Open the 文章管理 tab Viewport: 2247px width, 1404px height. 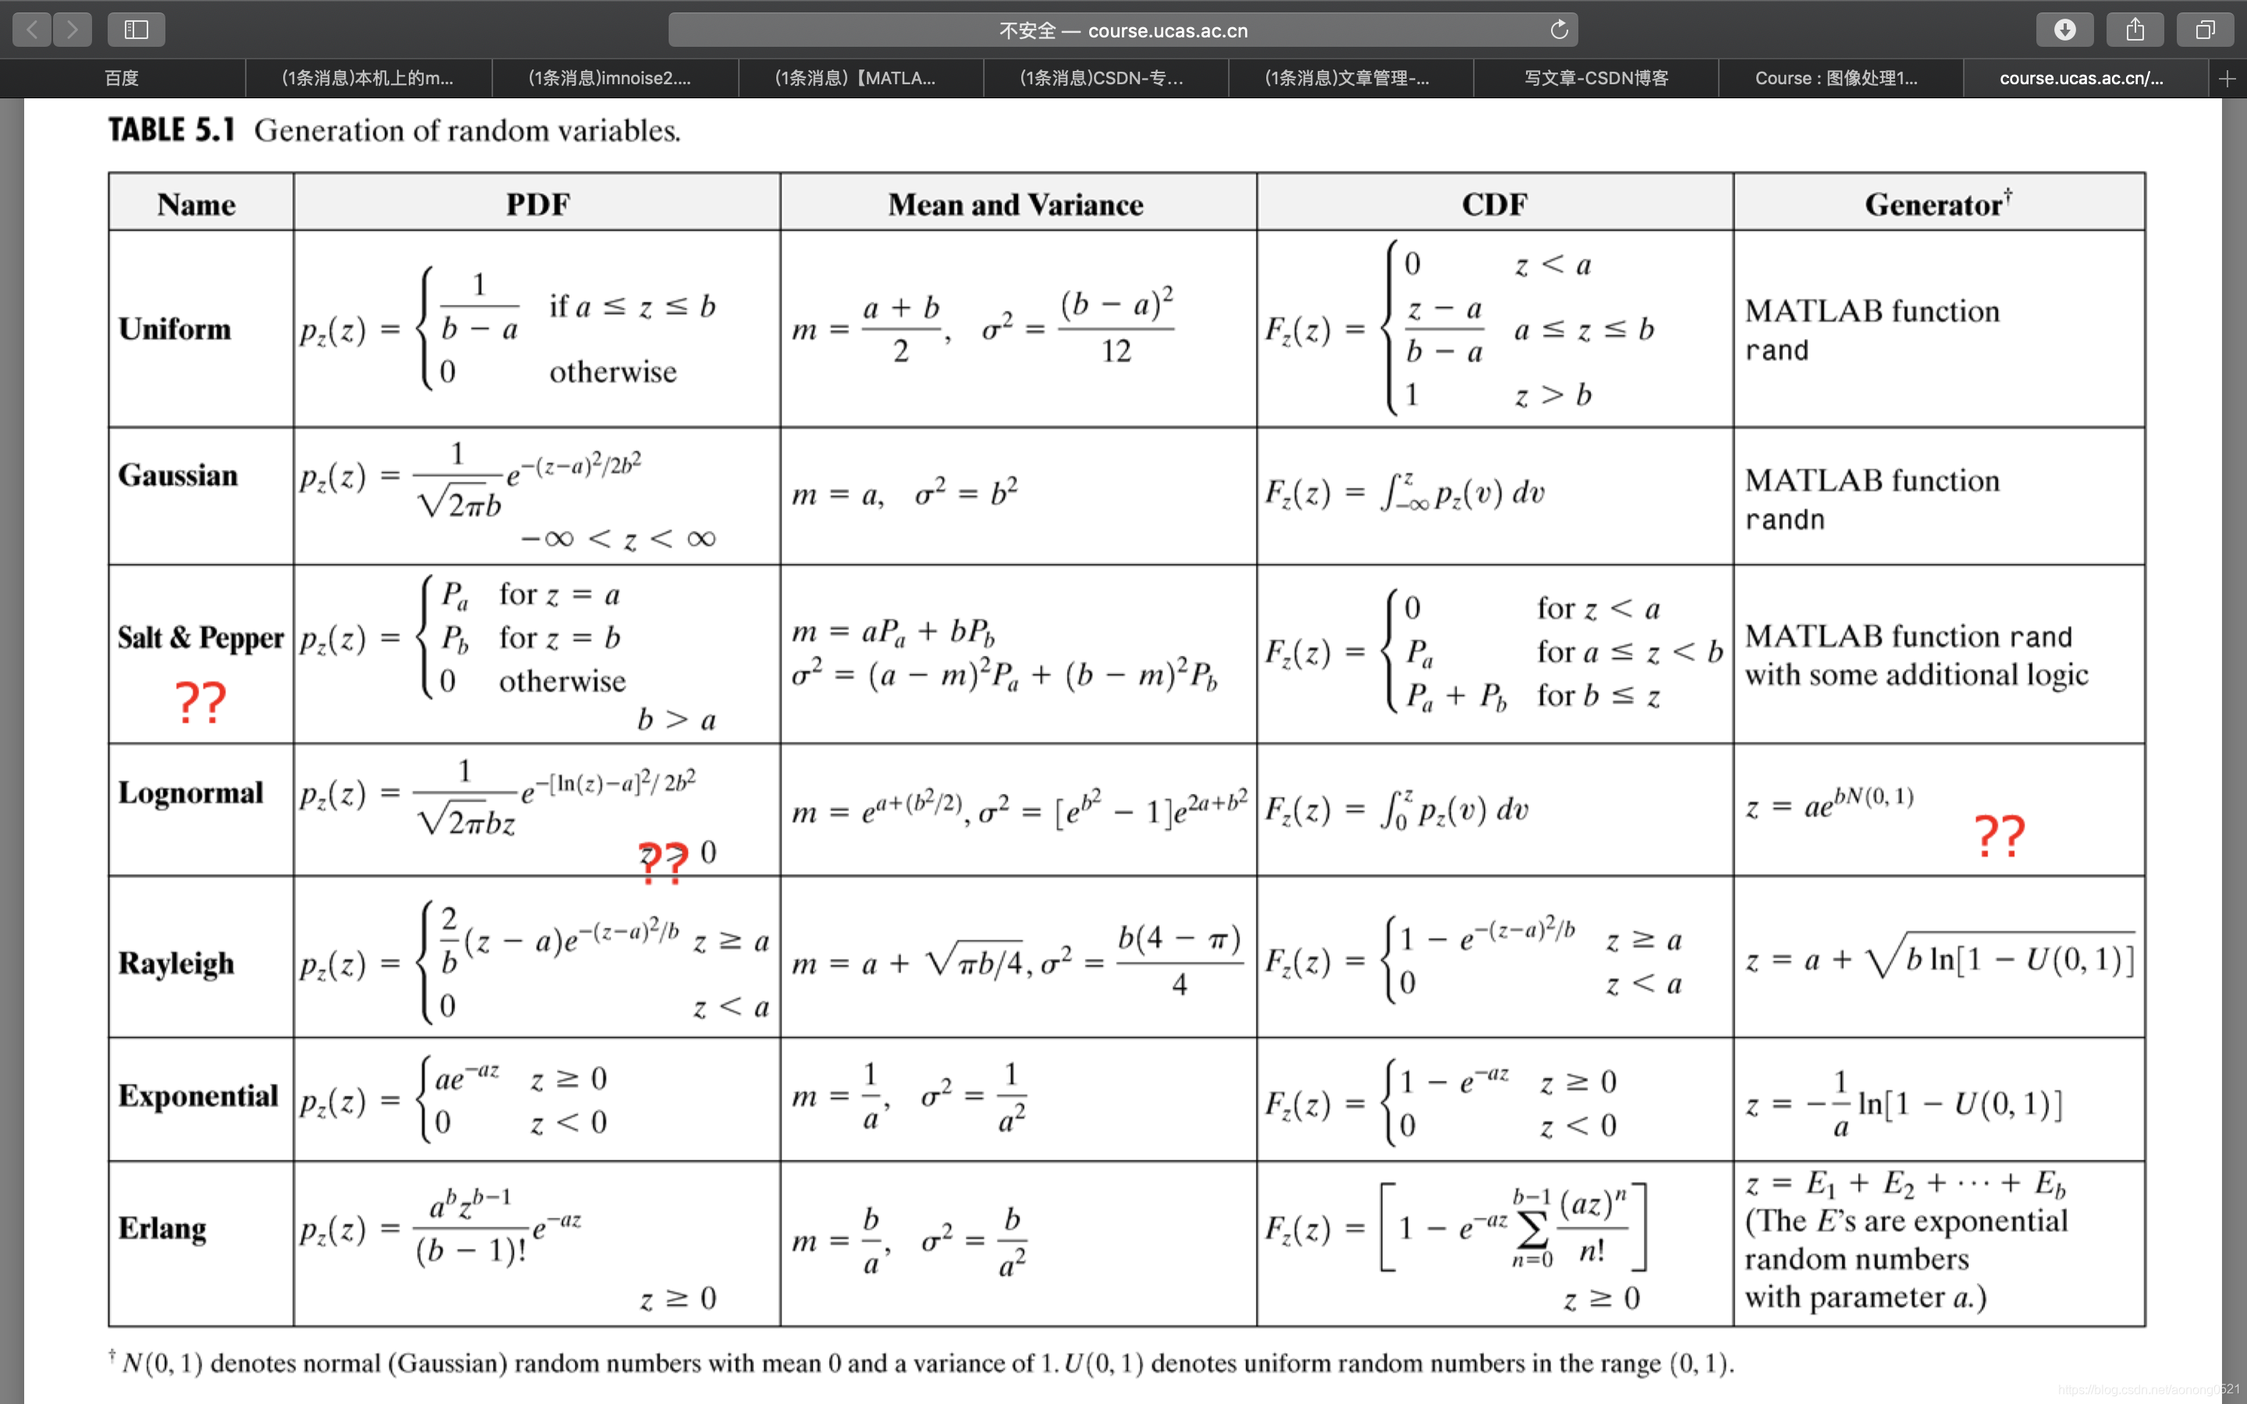point(1347,79)
